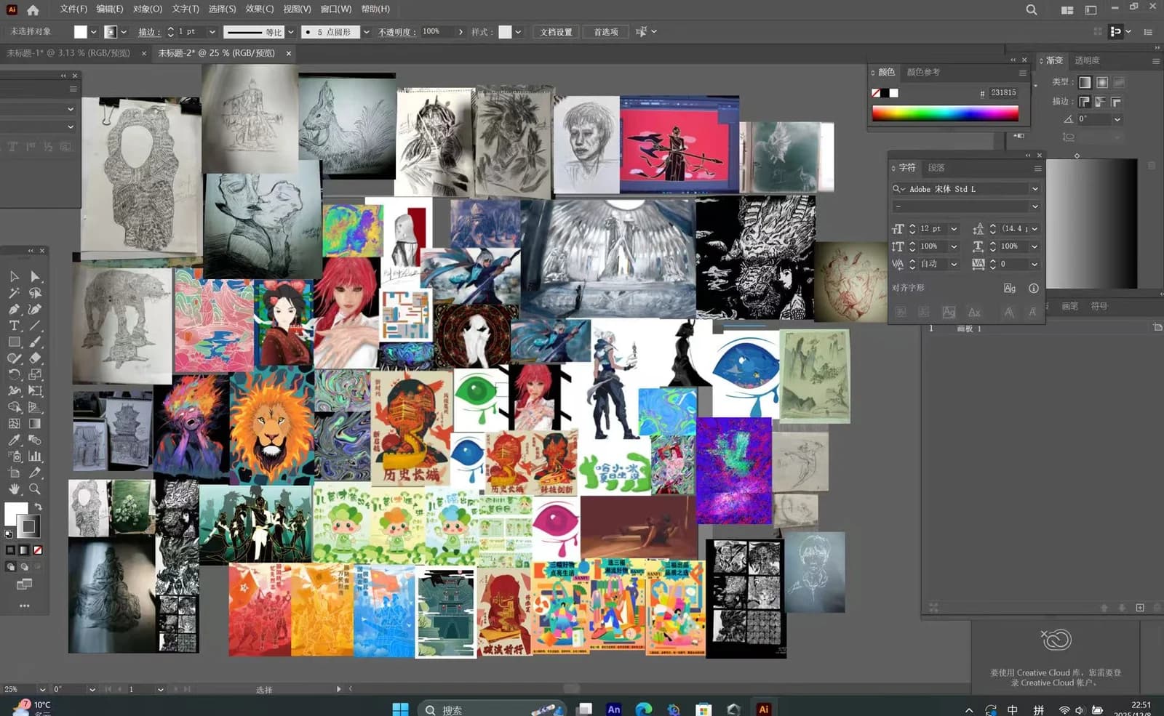The image size is (1164, 716).
Task: Select the Zoom magnifier tool
Action: (35, 489)
